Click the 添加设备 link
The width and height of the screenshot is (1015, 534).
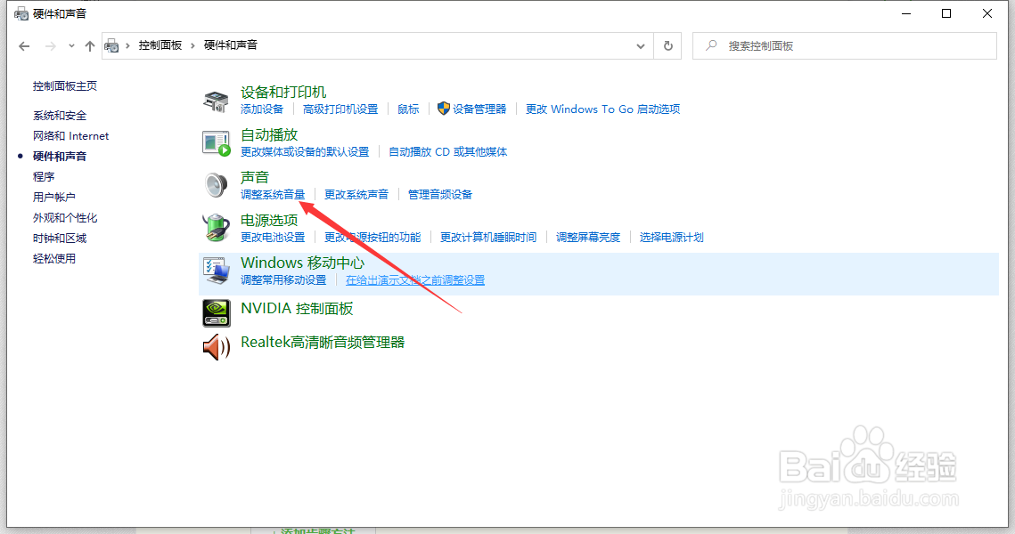[x=261, y=109]
